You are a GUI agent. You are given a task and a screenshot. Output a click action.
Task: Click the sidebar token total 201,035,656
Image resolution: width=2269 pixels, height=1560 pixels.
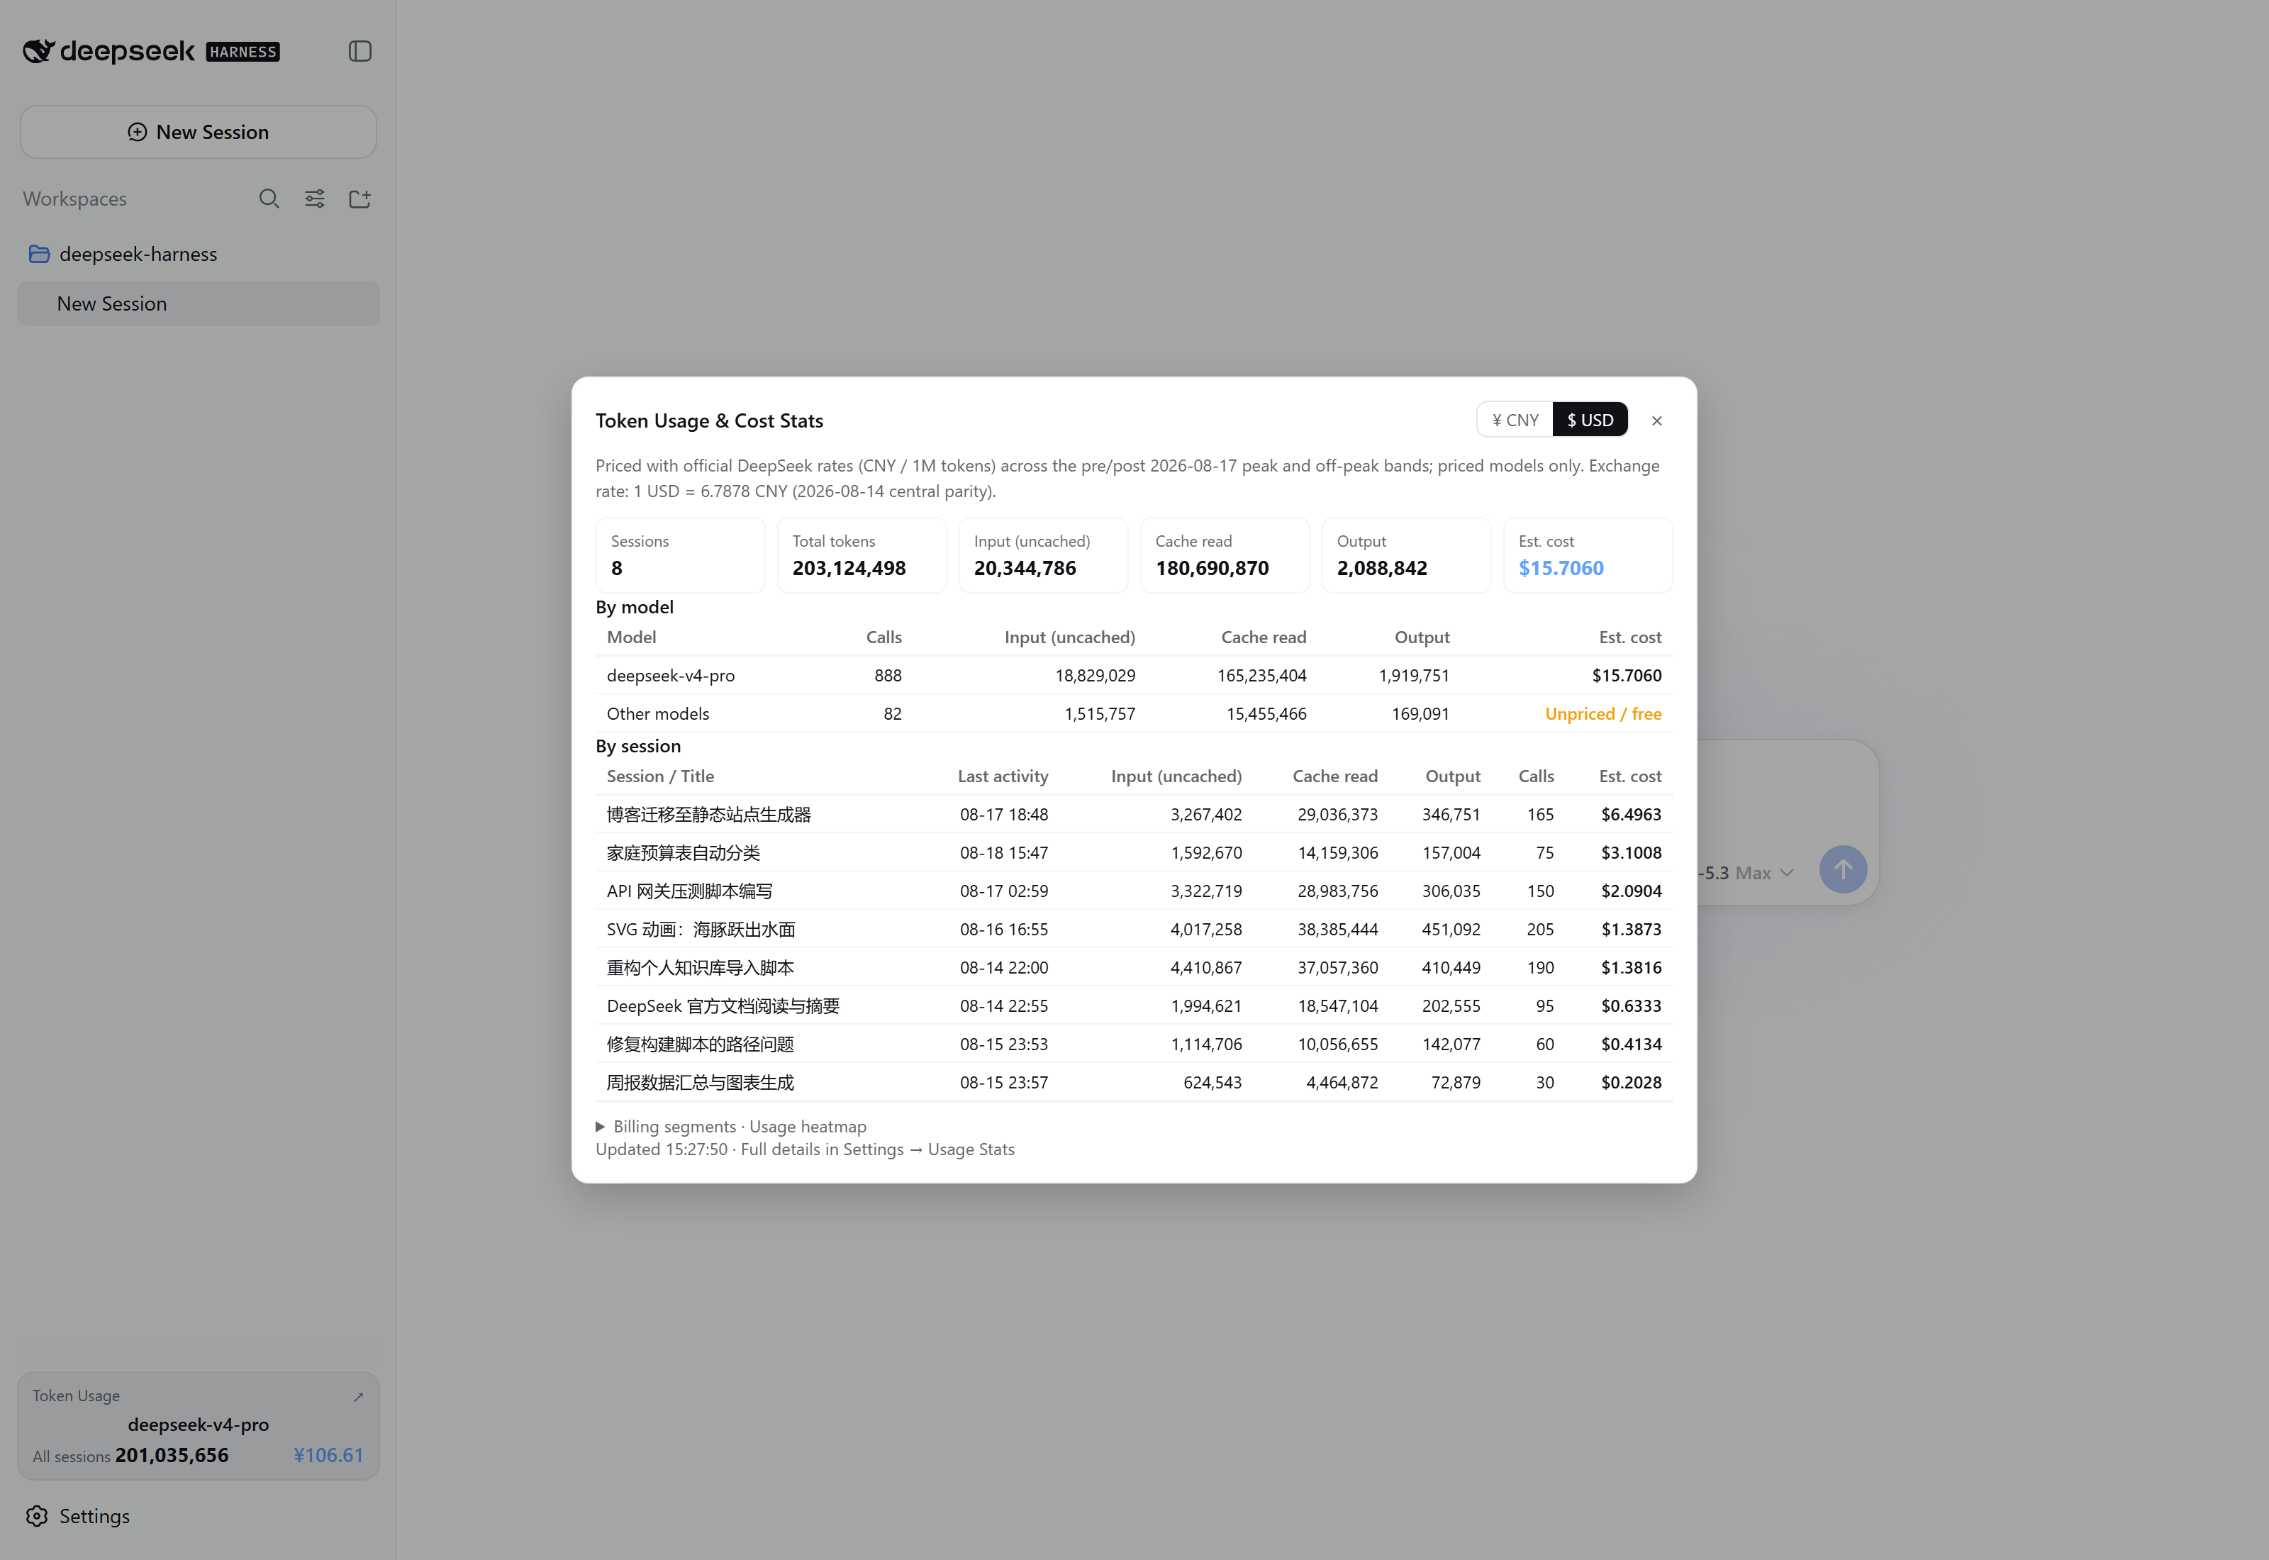click(x=172, y=1456)
